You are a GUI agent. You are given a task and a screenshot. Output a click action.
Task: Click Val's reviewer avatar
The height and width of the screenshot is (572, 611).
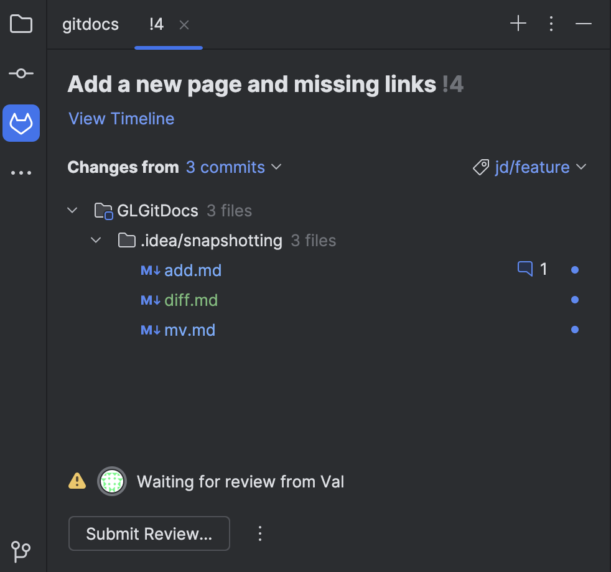click(112, 481)
